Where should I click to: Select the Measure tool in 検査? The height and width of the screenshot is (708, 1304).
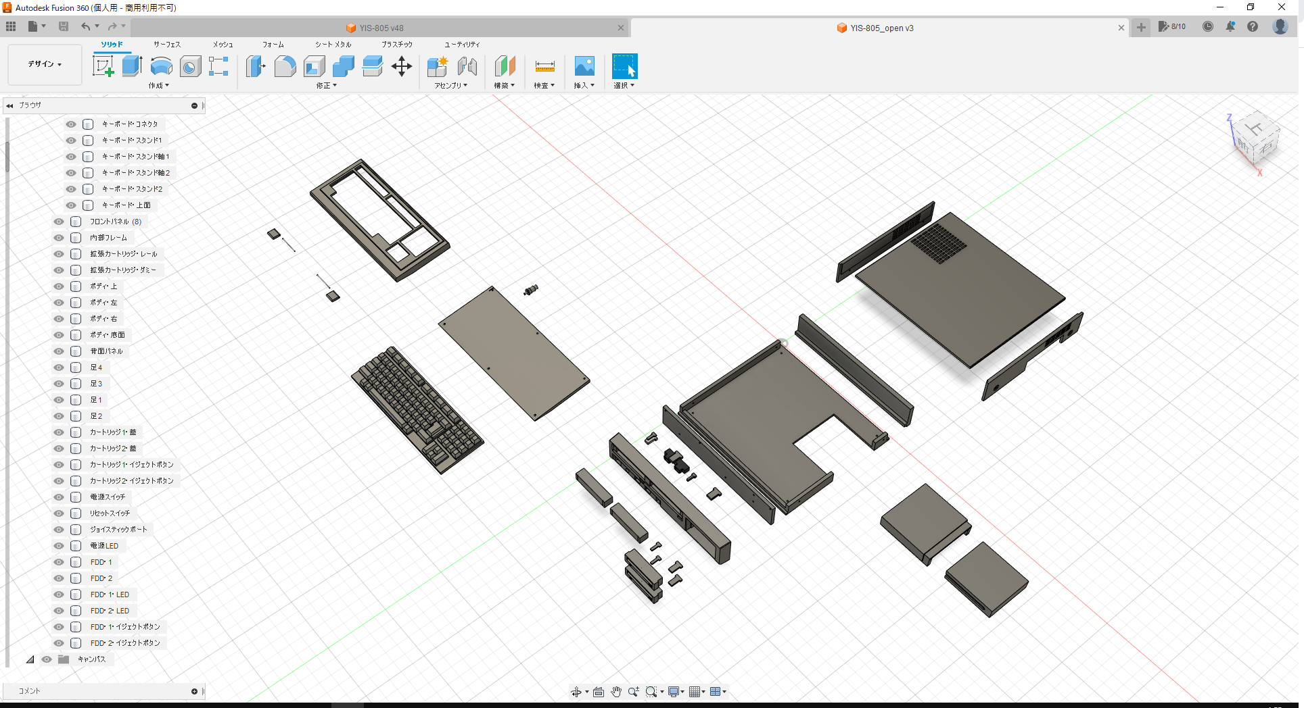click(x=544, y=66)
